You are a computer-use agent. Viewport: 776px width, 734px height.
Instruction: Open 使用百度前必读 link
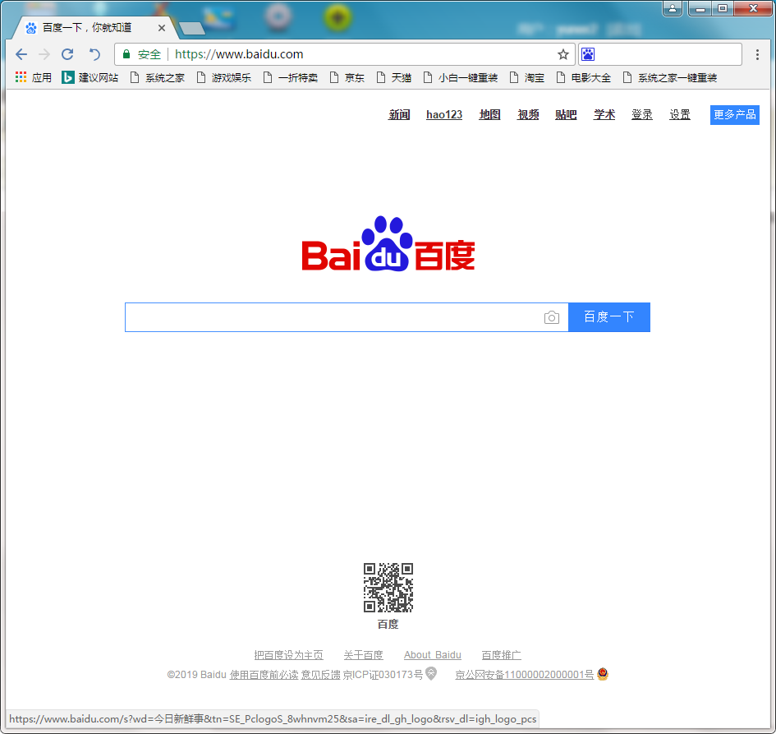tap(264, 675)
